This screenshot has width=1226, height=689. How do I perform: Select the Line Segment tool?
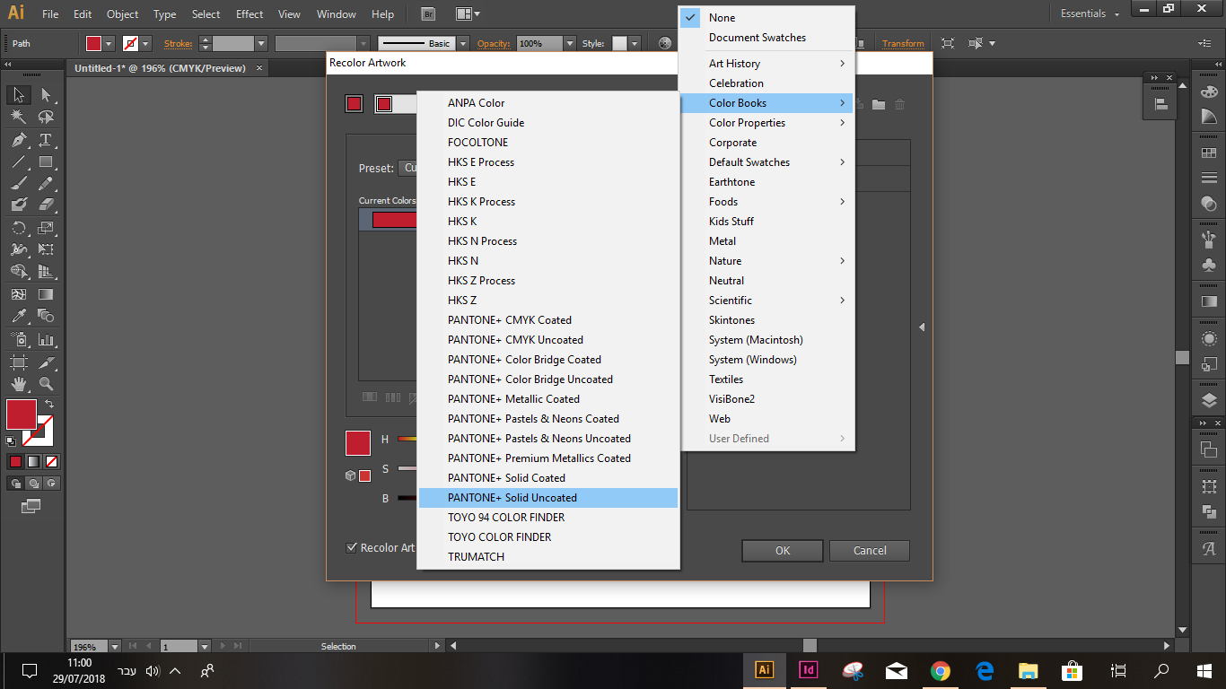tap(19, 162)
